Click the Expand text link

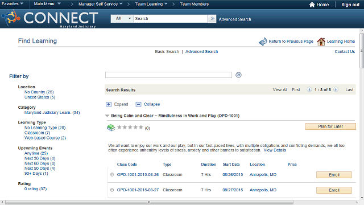coord(121,104)
